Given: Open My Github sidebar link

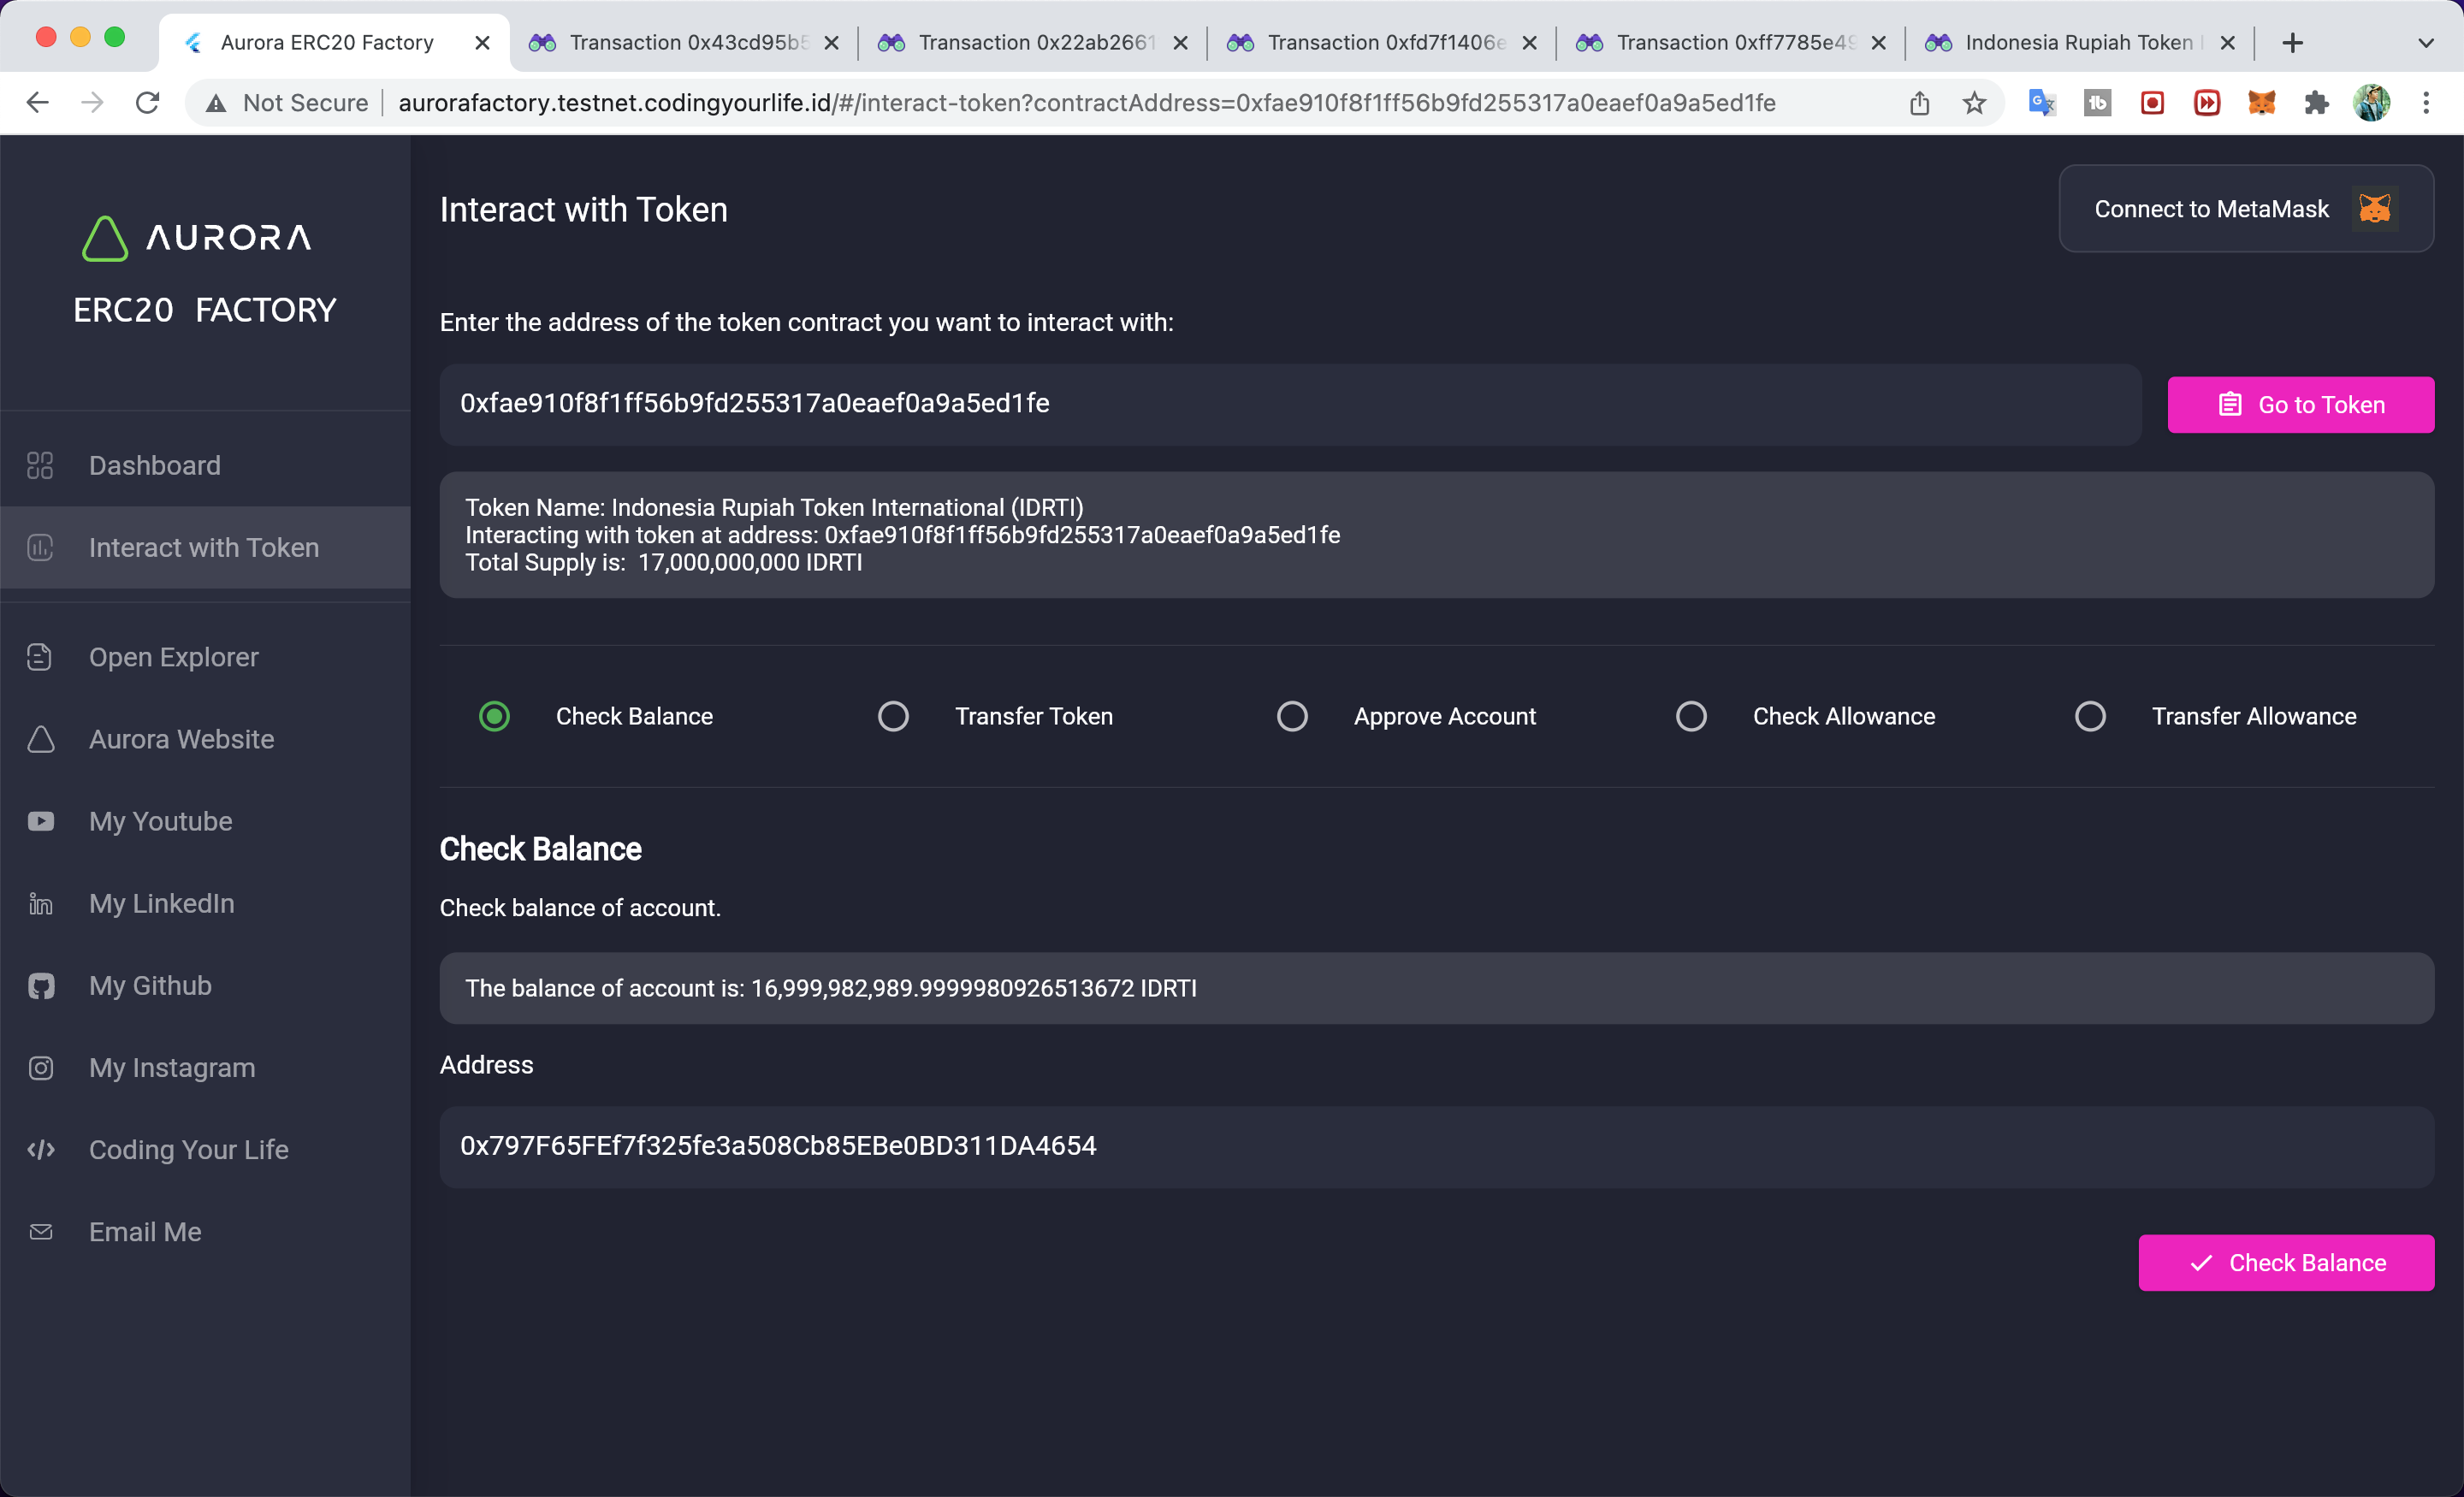Looking at the screenshot, I should pyautogui.click(x=150, y=985).
